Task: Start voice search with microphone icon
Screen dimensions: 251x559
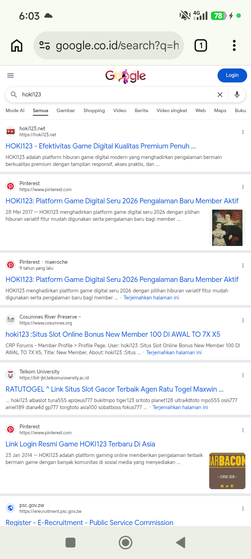Action: (237, 95)
